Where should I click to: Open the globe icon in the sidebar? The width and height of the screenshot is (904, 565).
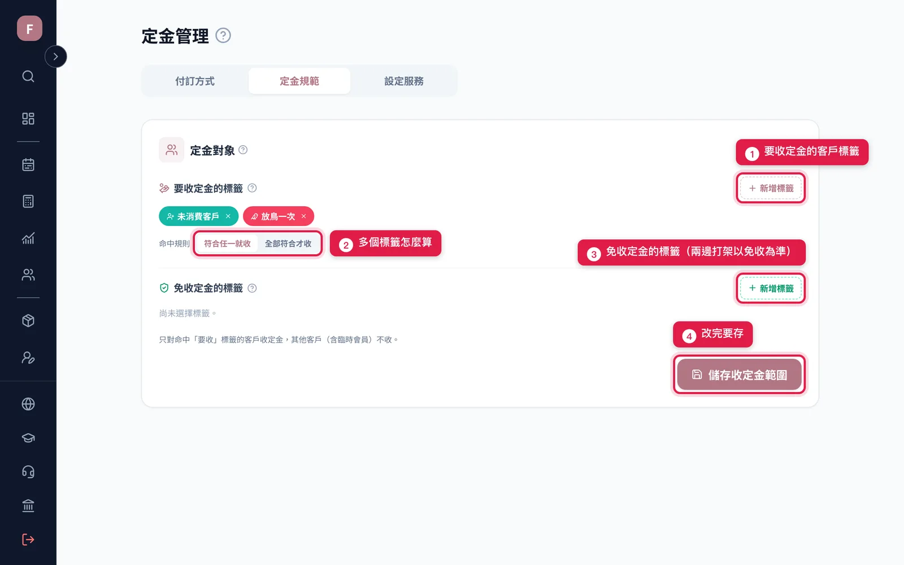tap(28, 404)
